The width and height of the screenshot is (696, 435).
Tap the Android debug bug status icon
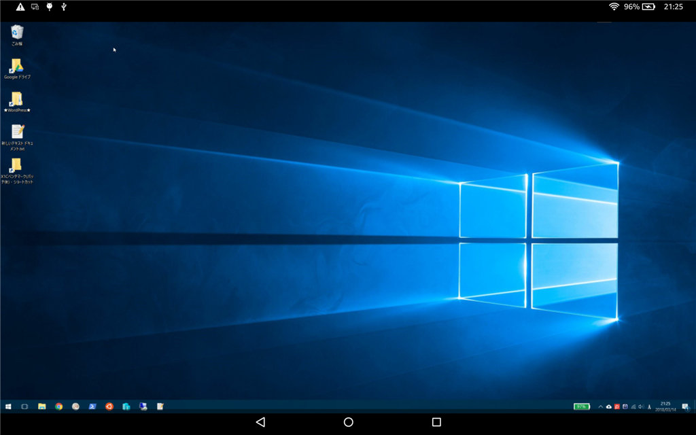point(49,7)
